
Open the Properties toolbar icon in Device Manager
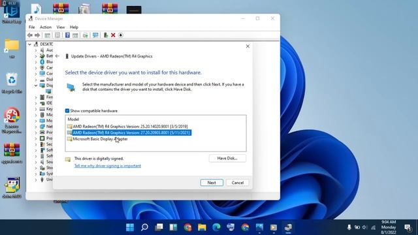[57, 35]
